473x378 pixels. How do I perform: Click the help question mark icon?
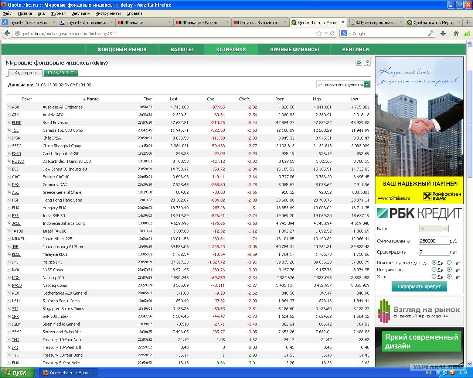pyautogui.click(x=367, y=62)
